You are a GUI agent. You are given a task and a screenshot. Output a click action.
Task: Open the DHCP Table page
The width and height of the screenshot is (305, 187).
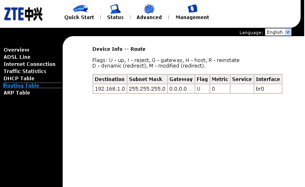pyautogui.click(x=19, y=79)
